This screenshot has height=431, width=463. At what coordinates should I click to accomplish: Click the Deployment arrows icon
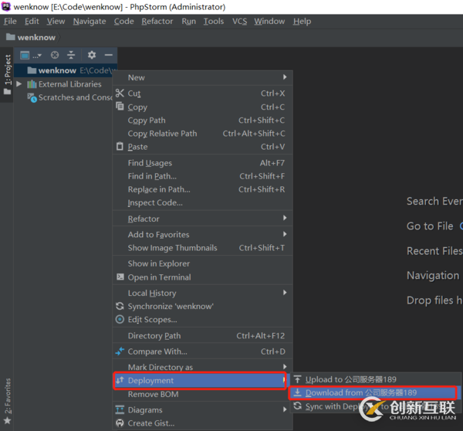pos(120,380)
